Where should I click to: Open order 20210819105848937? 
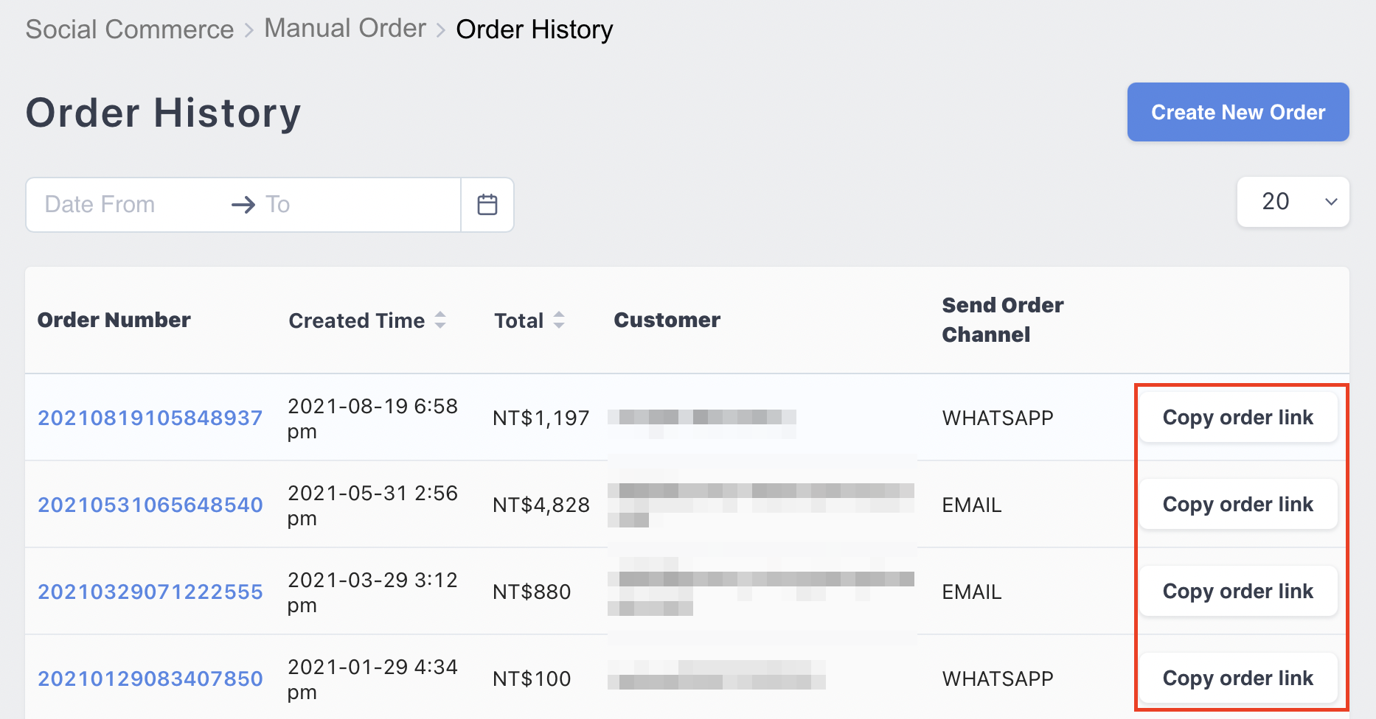[x=150, y=418]
